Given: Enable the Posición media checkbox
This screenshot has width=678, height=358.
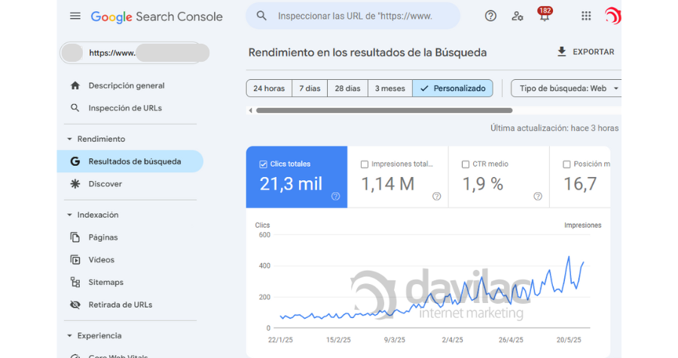Looking at the screenshot, I should [567, 164].
